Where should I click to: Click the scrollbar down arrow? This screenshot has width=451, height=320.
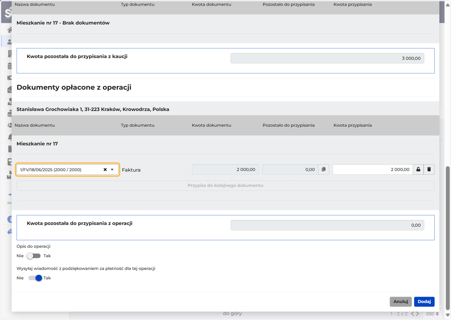[x=448, y=315]
